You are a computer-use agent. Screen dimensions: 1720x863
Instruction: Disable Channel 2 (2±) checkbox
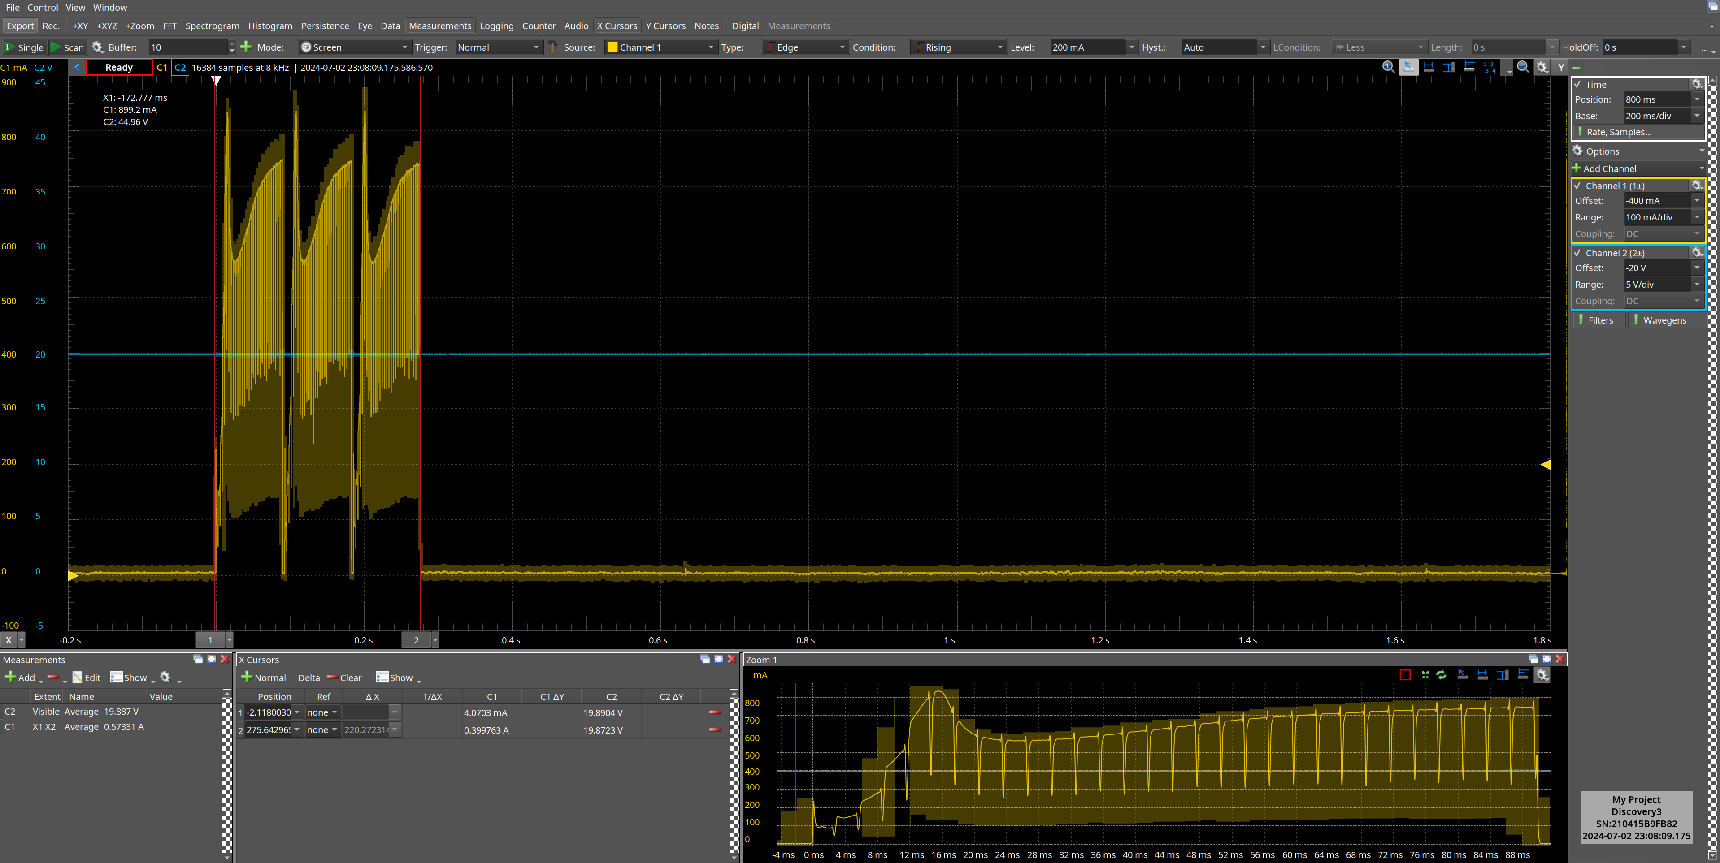[1578, 253]
